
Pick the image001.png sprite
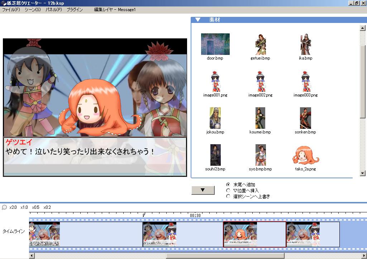pyautogui.click(x=215, y=81)
